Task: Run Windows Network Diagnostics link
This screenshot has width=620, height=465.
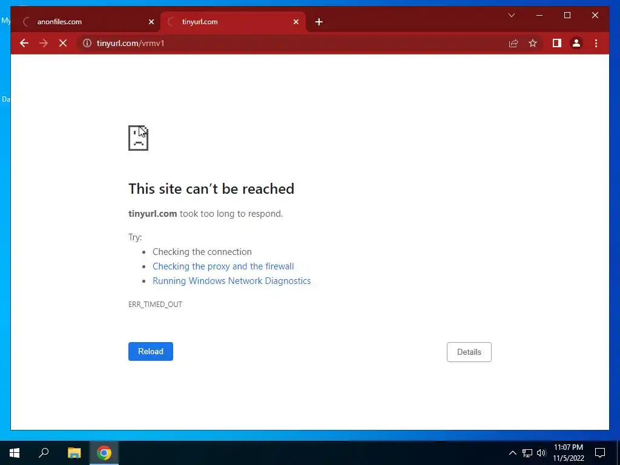Action: click(232, 281)
